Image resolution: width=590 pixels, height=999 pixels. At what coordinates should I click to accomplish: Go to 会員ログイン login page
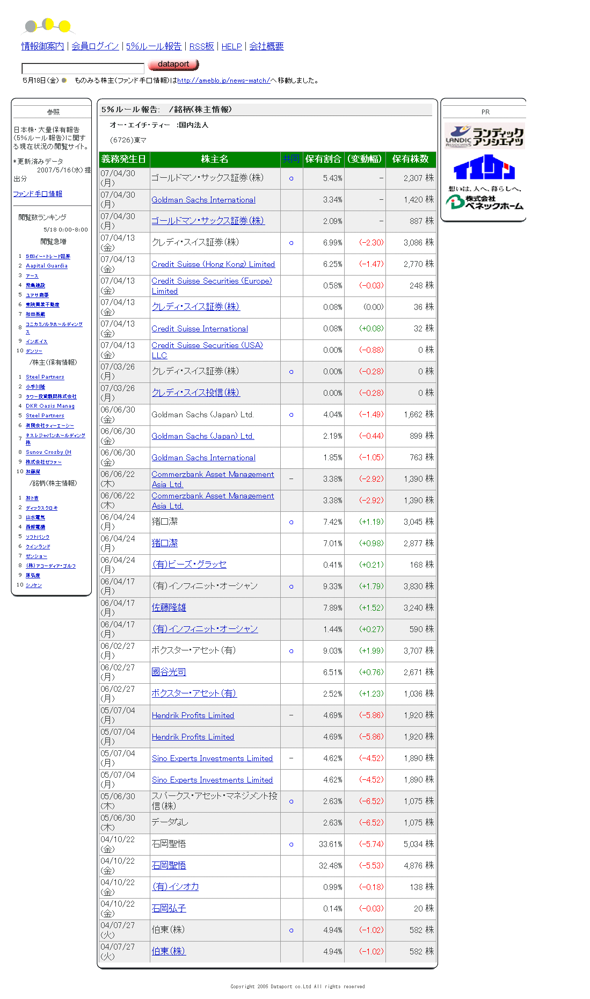[x=95, y=47]
